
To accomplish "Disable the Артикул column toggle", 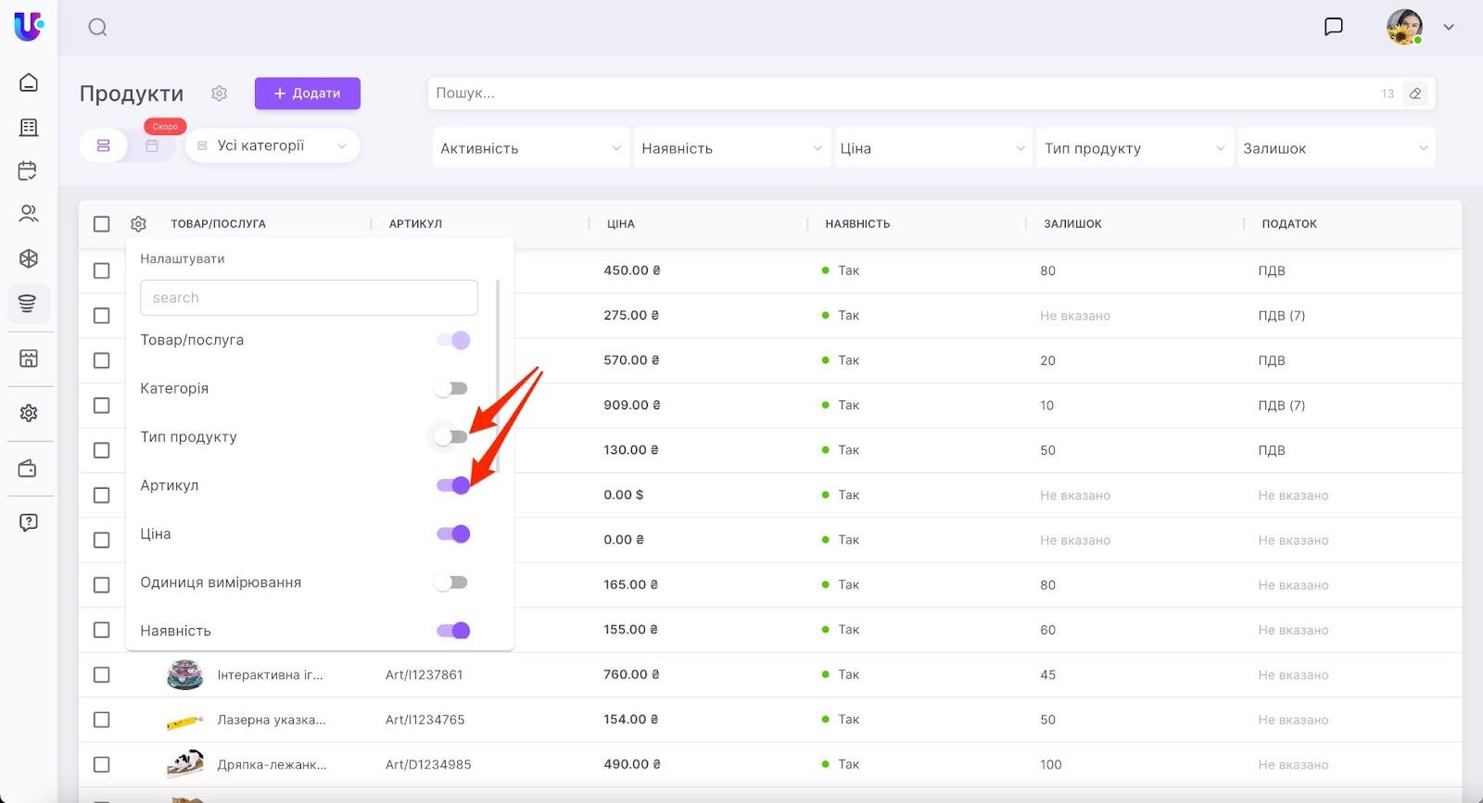I will [x=453, y=485].
